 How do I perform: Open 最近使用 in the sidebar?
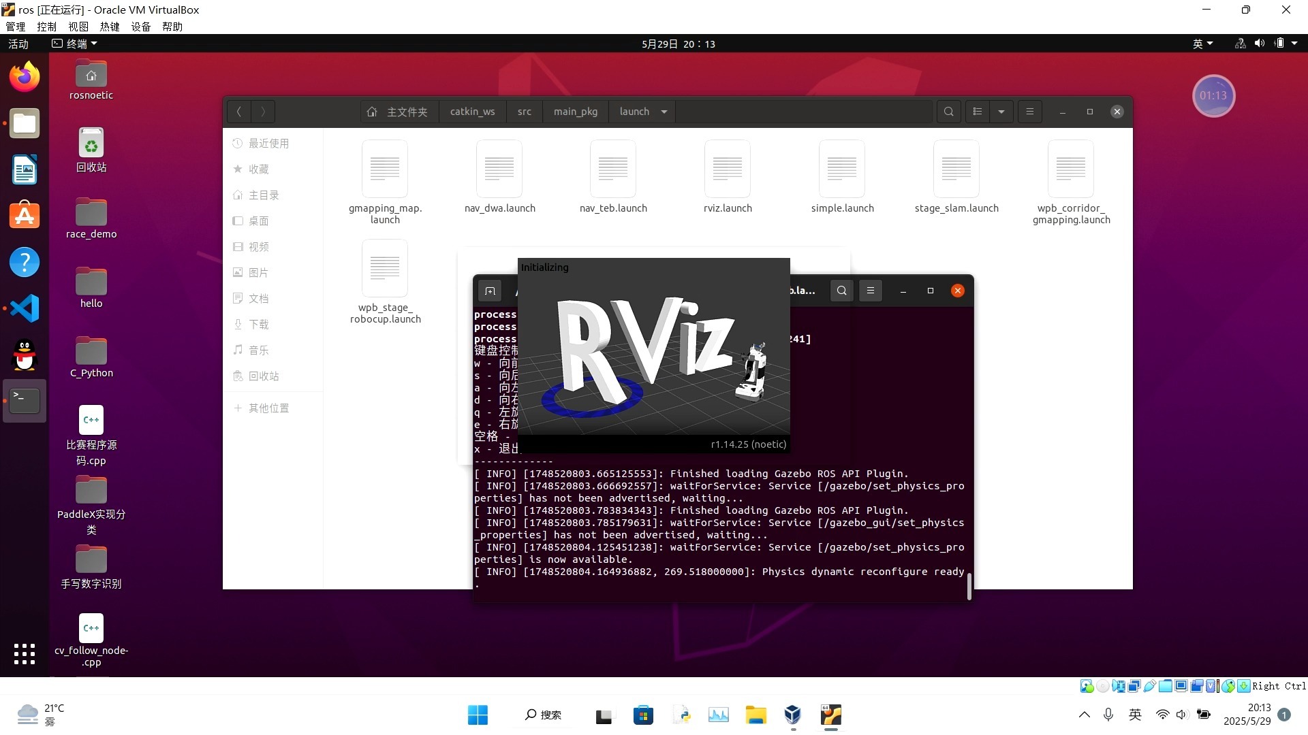click(x=272, y=144)
